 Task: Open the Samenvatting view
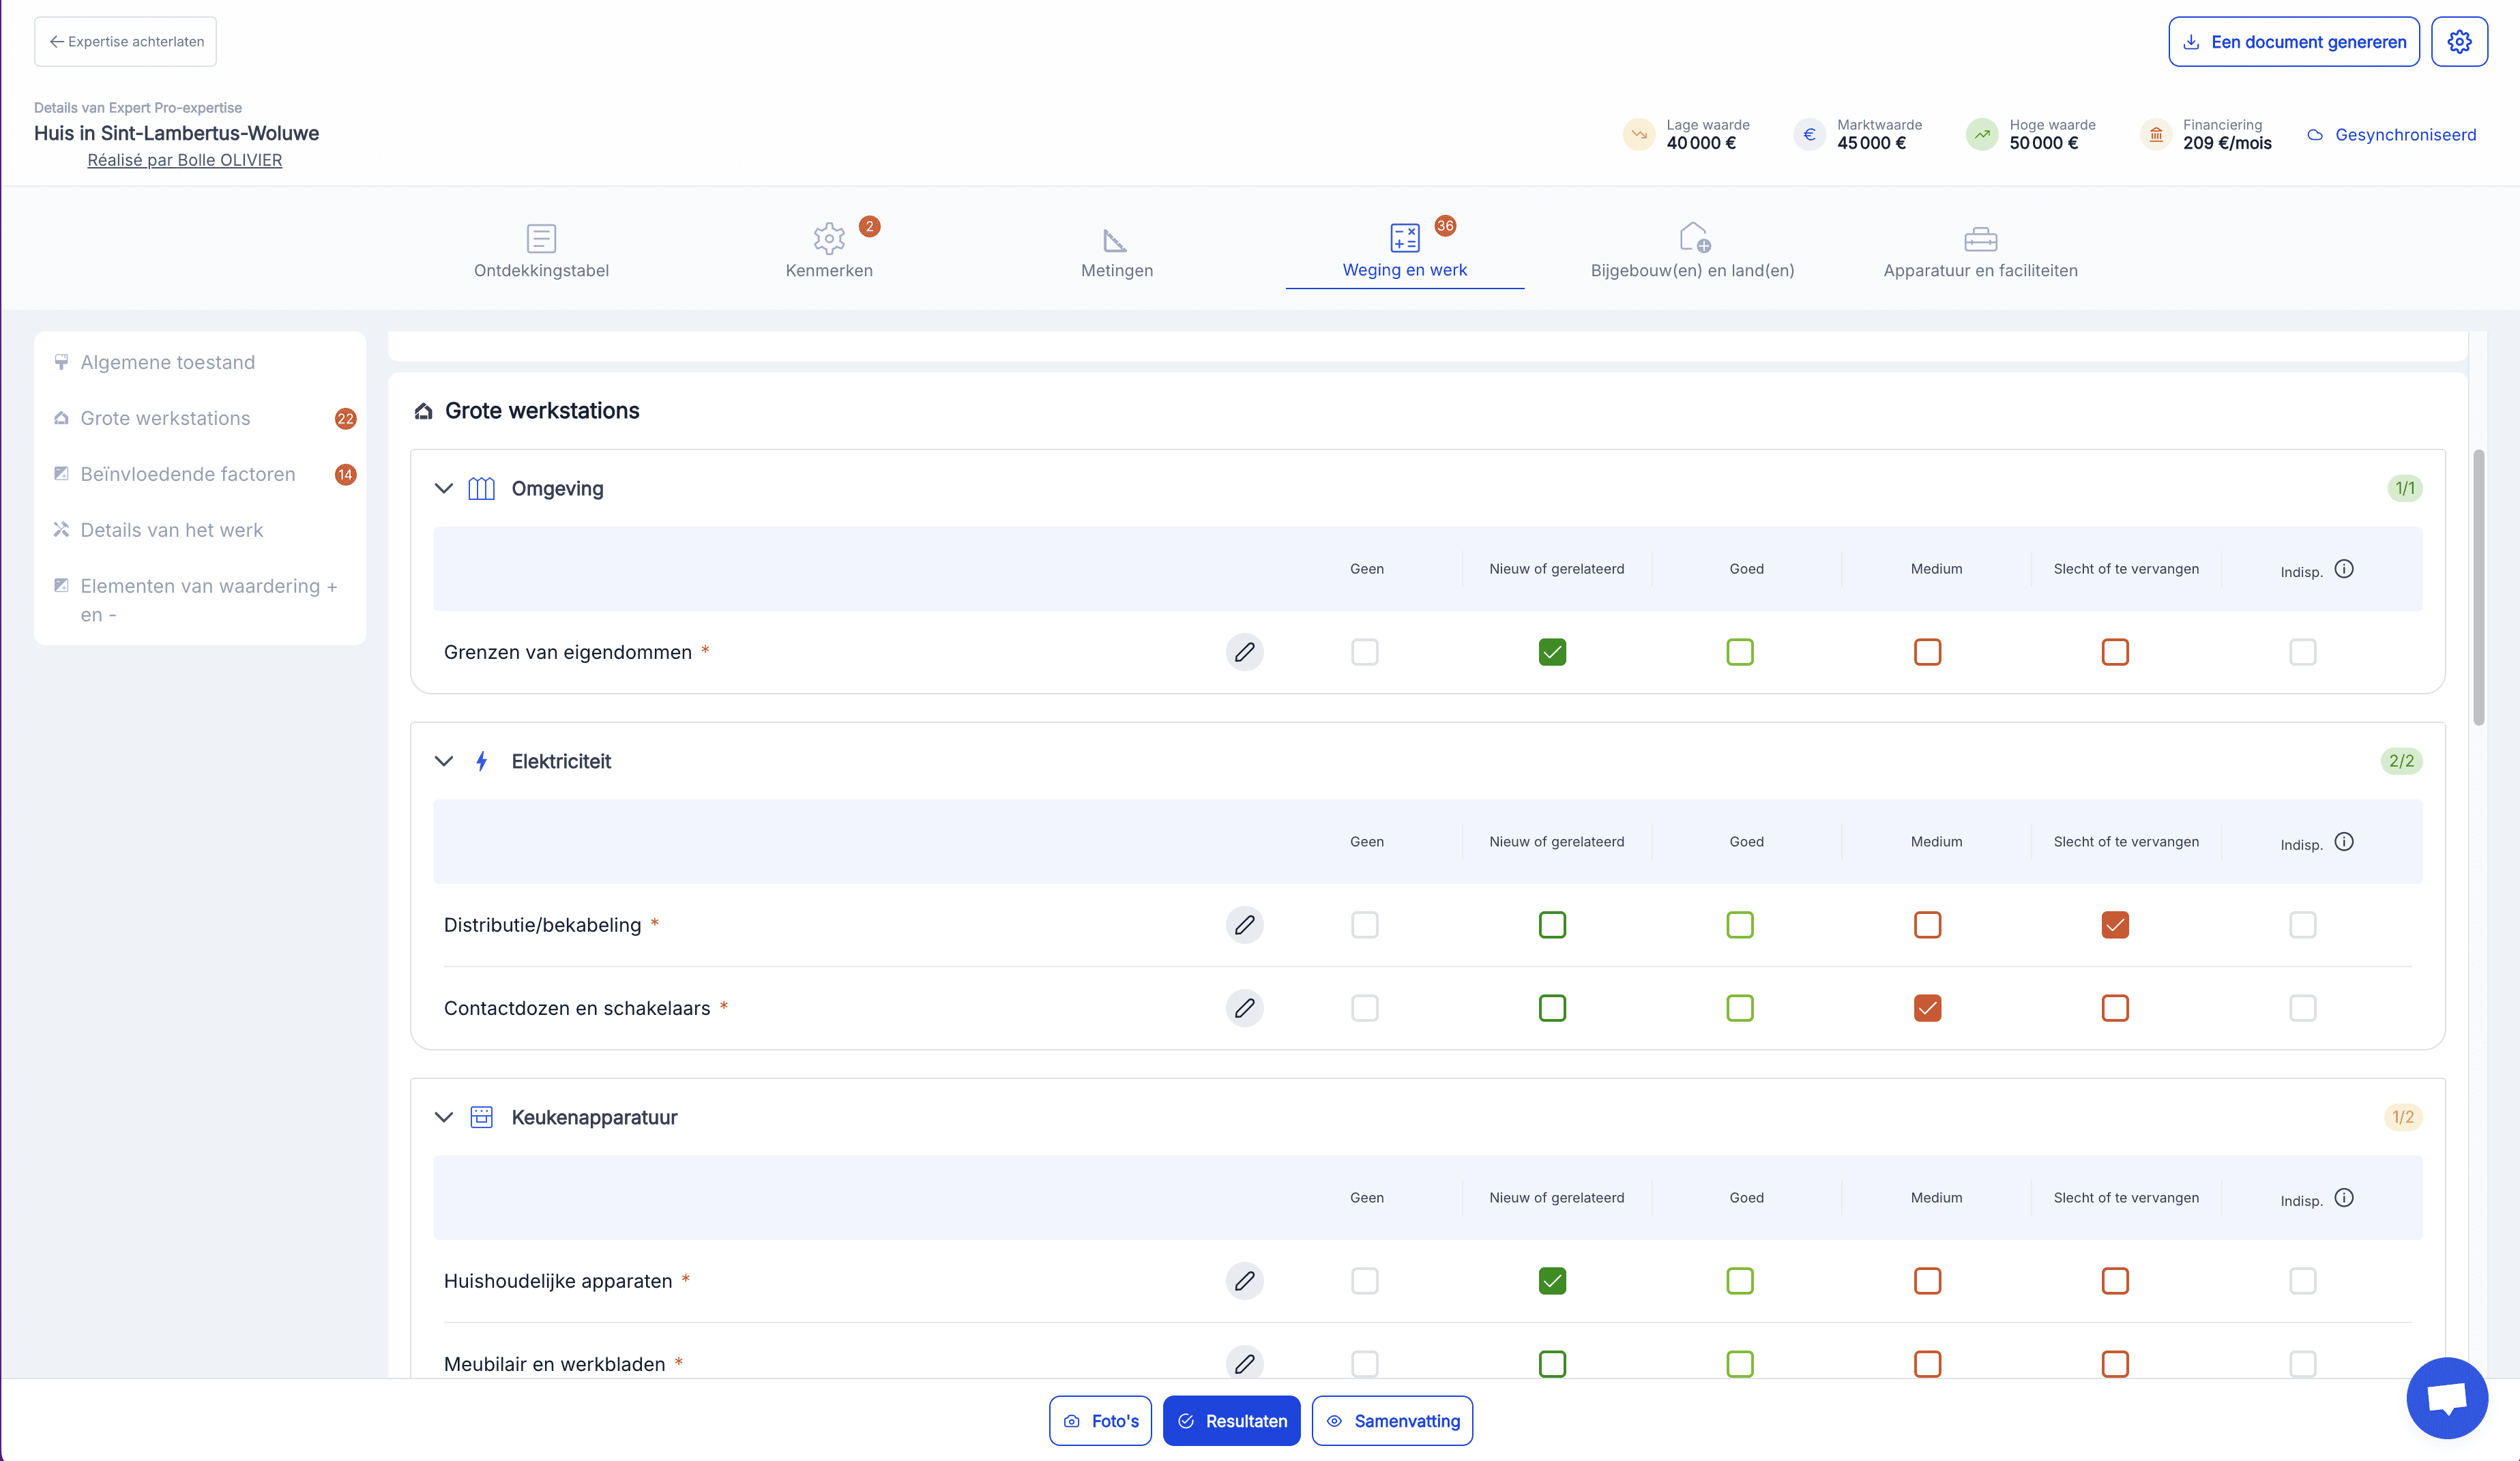click(1392, 1421)
